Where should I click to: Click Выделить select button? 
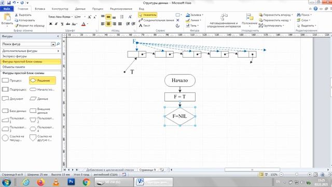pyautogui.click(x=307, y=25)
